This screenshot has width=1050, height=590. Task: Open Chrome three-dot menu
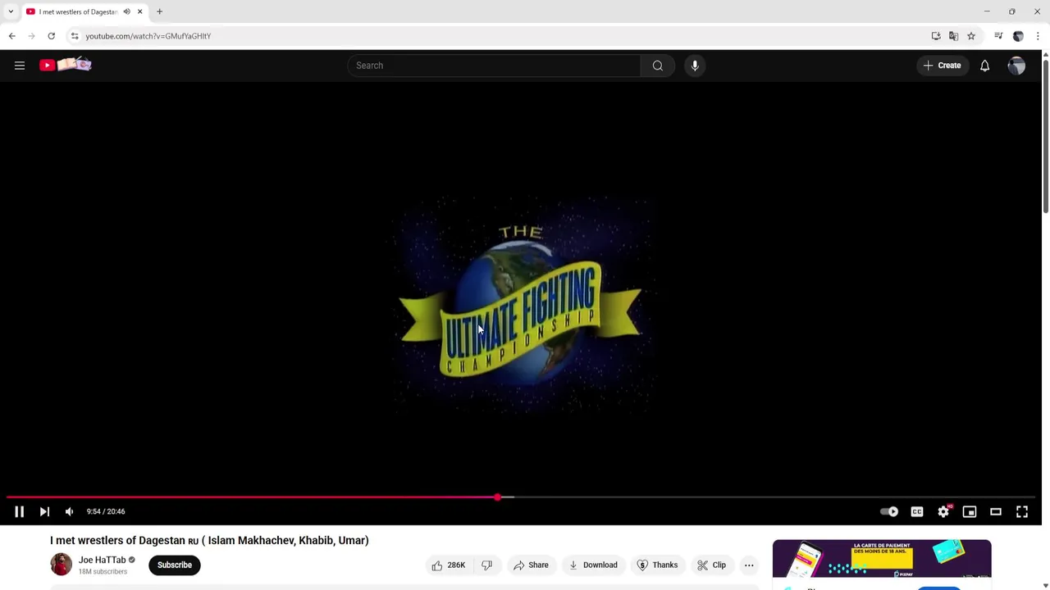tap(1038, 36)
